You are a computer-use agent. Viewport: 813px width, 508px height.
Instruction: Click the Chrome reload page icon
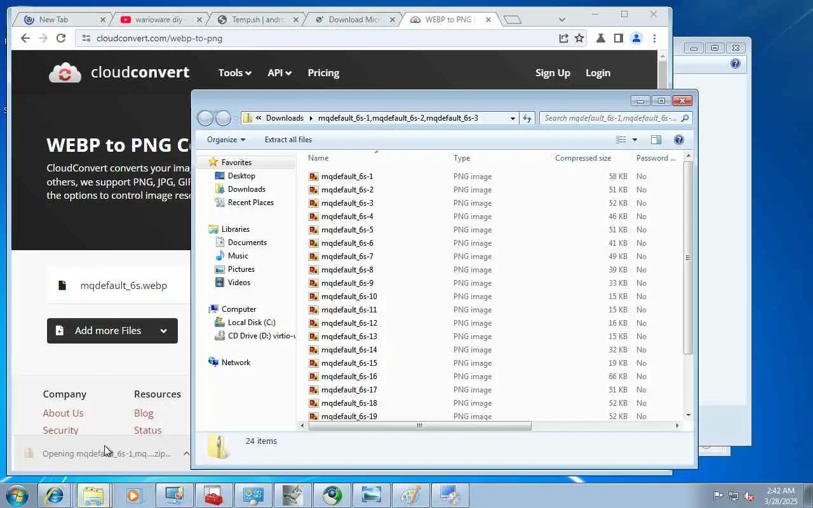pos(61,38)
